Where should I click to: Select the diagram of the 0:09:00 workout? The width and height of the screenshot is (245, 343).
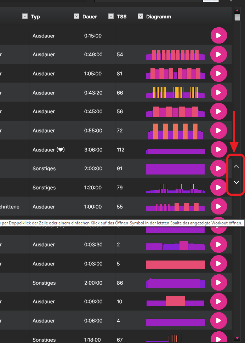[x=176, y=301]
